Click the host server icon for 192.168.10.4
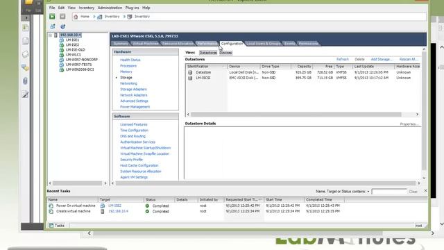 tap(55, 35)
